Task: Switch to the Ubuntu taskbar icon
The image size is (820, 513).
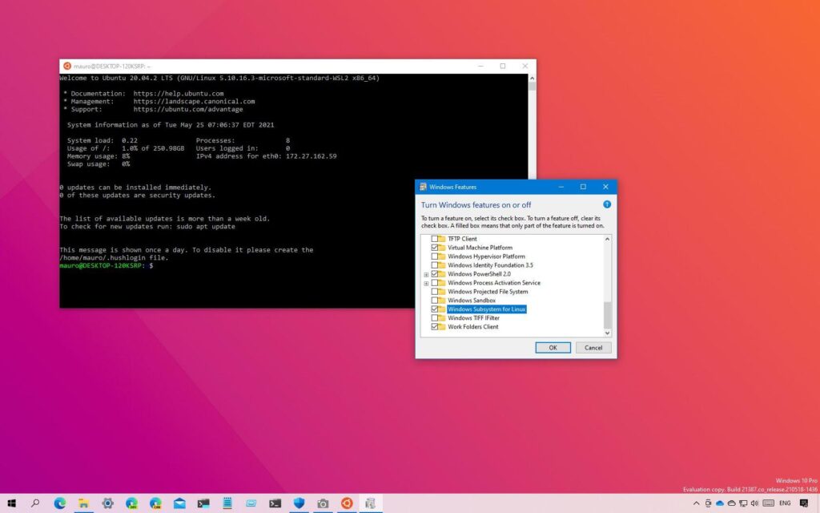Action: [348, 503]
